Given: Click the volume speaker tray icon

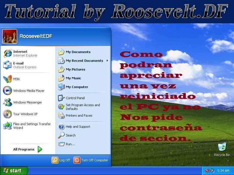Looking at the screenshot, I should coord(212,170).
